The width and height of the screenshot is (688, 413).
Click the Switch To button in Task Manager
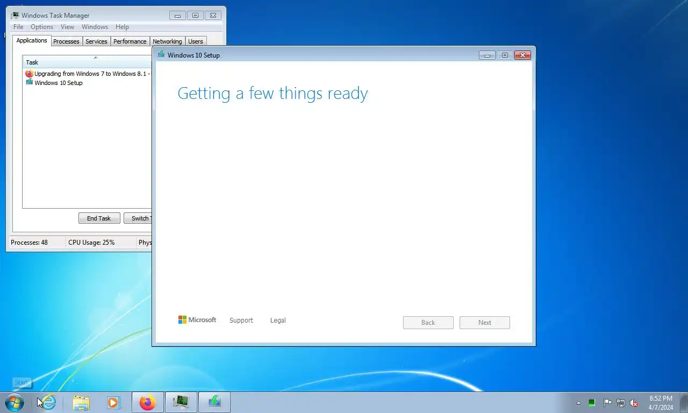point(138,218)
